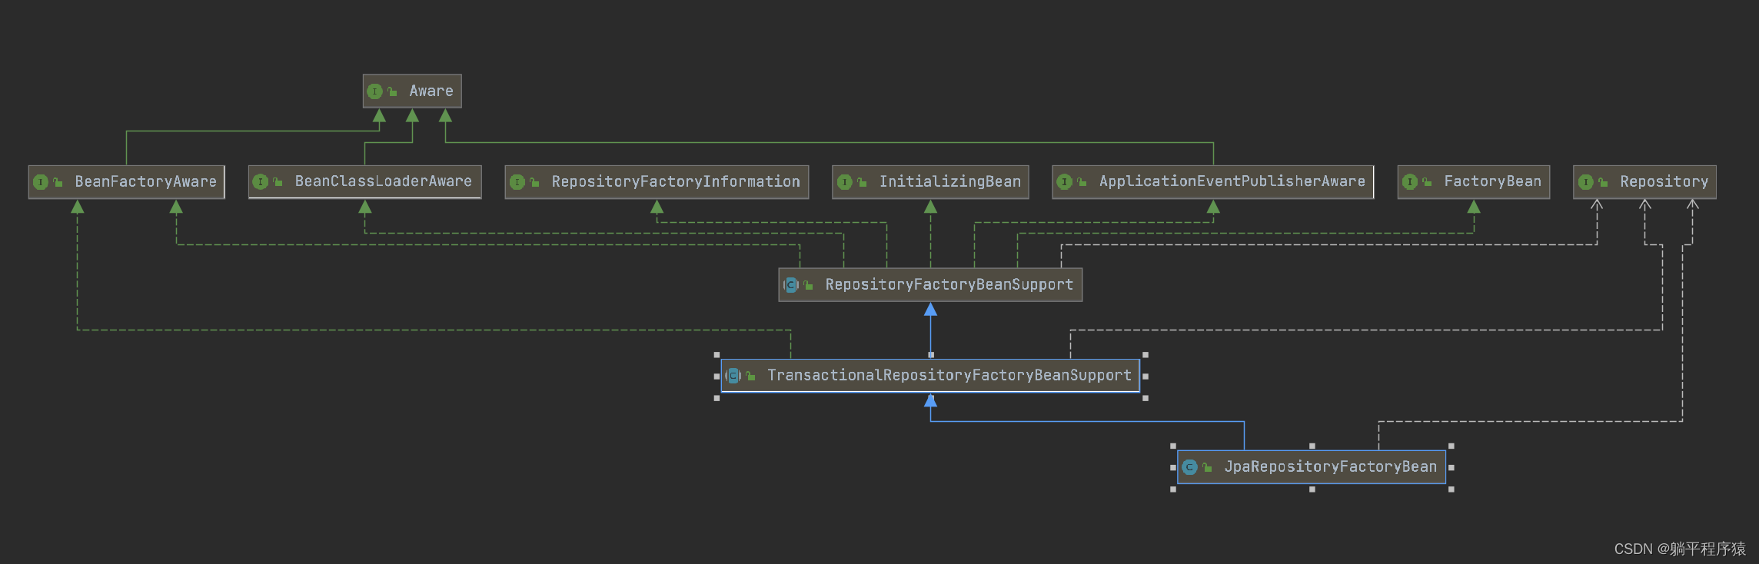Viewport: 1759px width, 564px height.
Task: Select the Aware interface node
Action: [412, 91]
